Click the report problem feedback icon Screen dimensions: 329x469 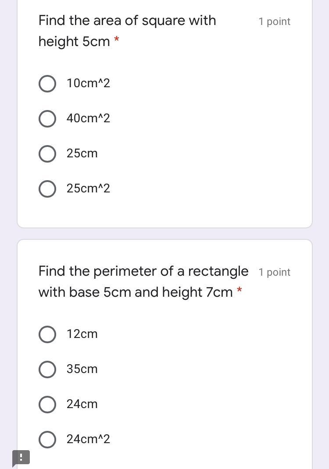click(x=21, y=457)
